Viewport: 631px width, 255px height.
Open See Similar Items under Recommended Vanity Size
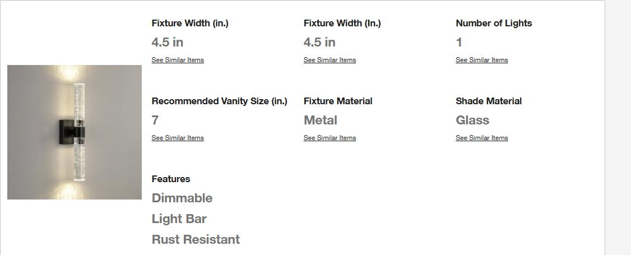coord(178,138)
